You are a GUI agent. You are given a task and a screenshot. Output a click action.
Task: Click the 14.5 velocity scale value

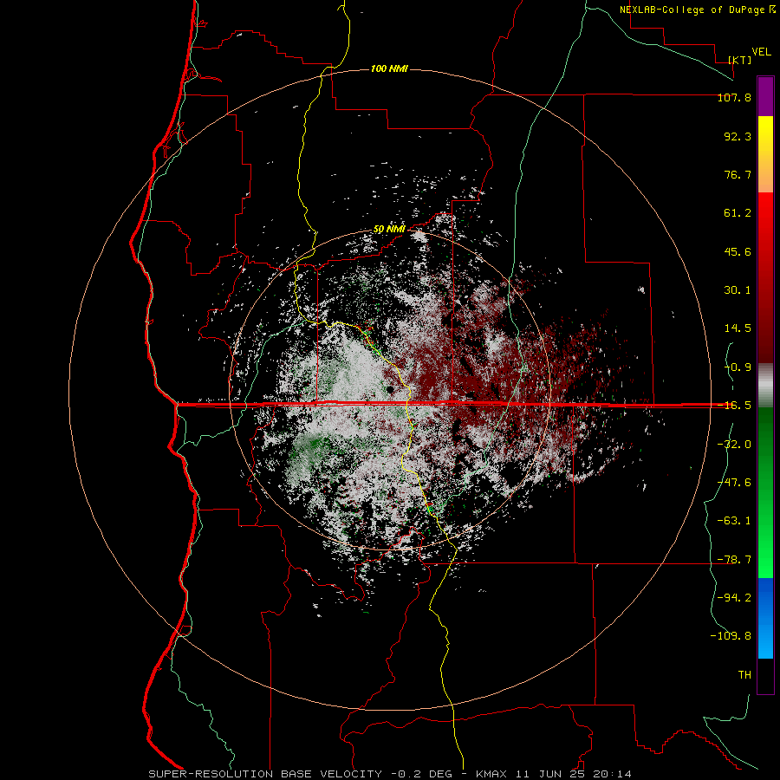tap(738, 328)
